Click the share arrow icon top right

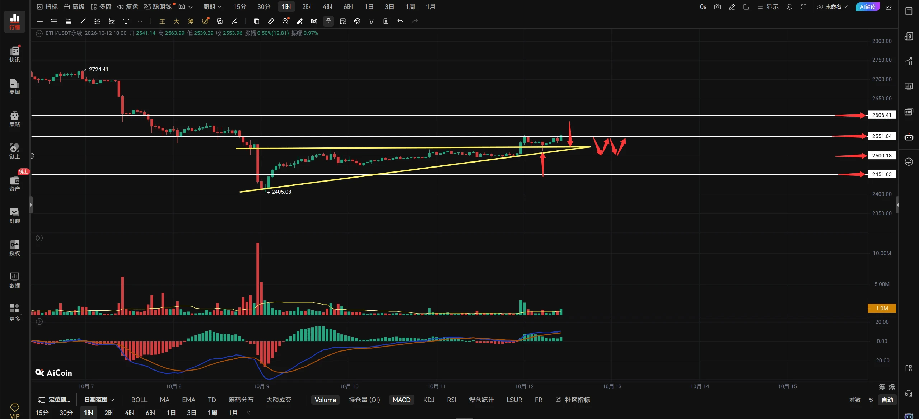[889, 7]
